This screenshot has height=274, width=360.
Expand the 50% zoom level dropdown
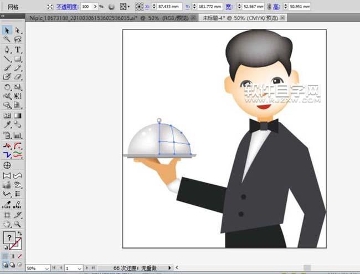[x=47, y=268]
